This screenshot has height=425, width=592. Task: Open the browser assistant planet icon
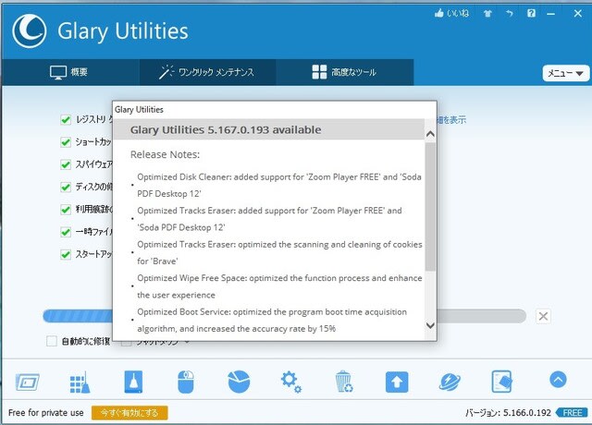[x=450, y=382]
